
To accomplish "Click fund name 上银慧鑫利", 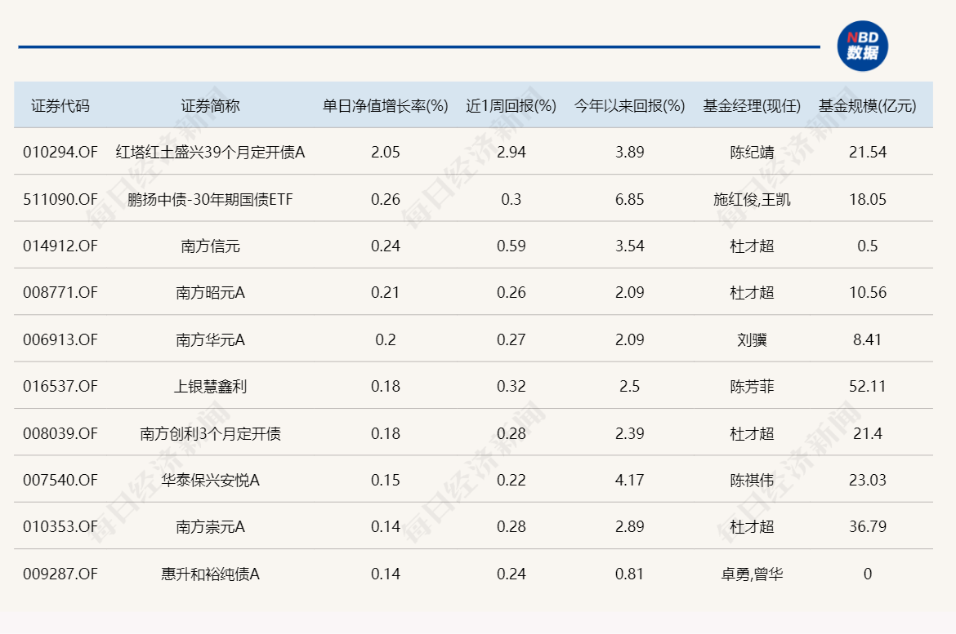I will tap(210, 386).
